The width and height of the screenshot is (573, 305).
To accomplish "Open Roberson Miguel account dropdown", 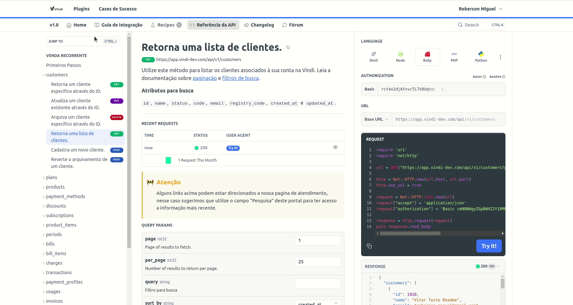I will coord(481,9).
